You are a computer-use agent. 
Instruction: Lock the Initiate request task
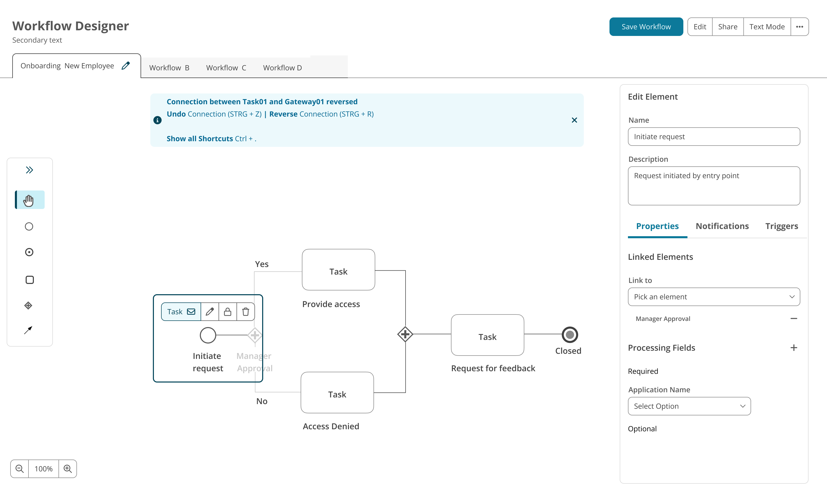[x=228, y=311]
